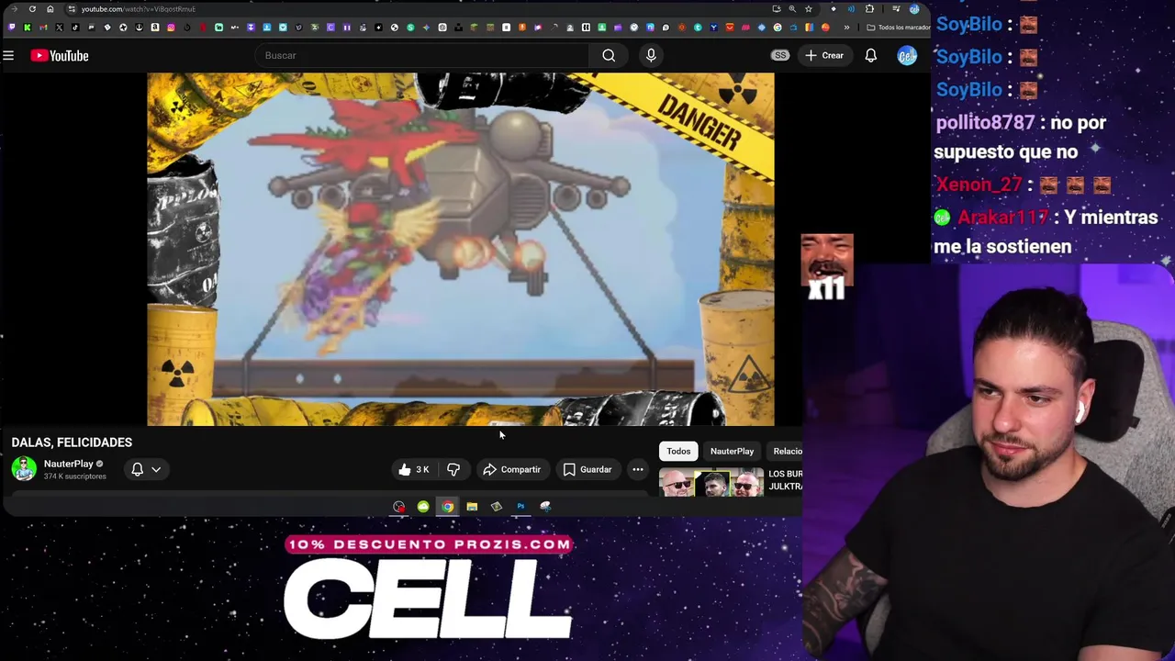
Task: Click the 10% DESCUENTO PROZIS.COM banner
Action: [429, 544]
